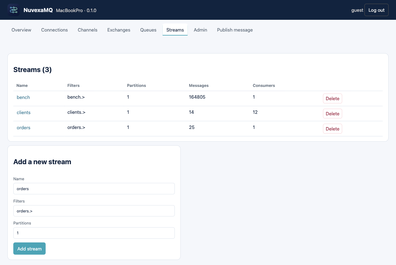Viewport: 396px width, 265px height.
Task: Click the NuvexaMQ logo icon
Action: [14, 10]
